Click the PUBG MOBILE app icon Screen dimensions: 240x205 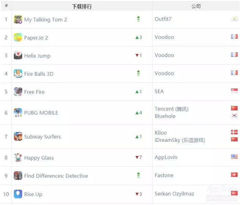18,112
